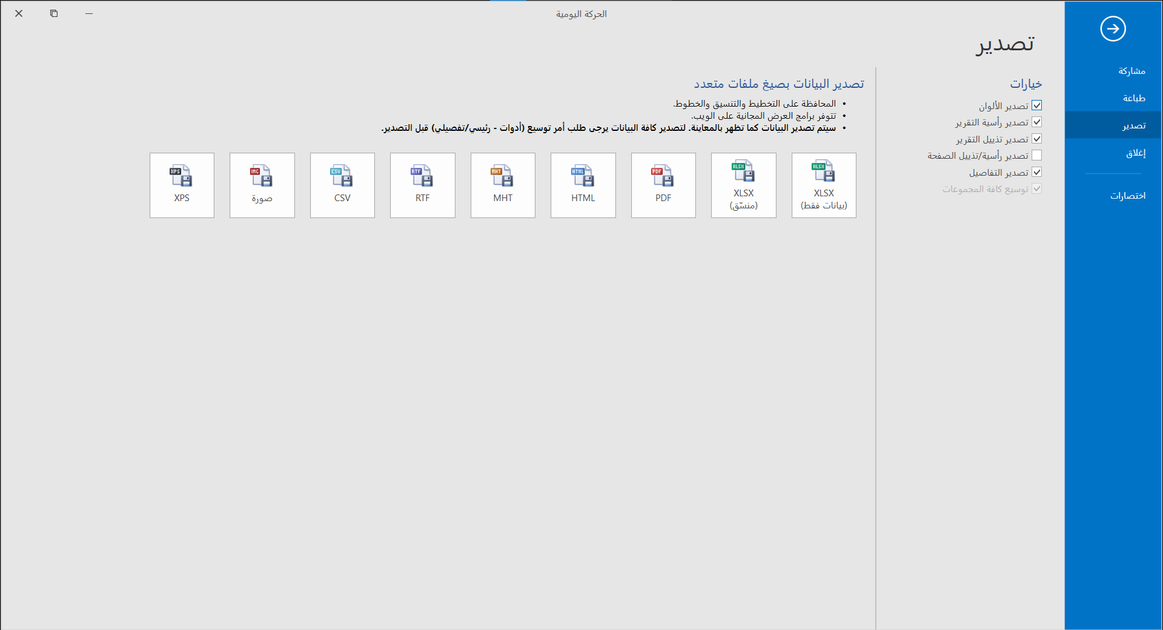Toggle export report header (رأسية التقرير) checkbox
The image size is (1163, 630).
1036,122
